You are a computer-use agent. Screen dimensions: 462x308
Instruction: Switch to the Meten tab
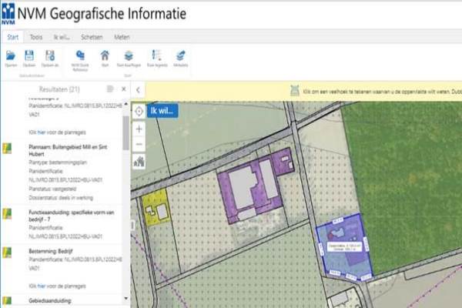(122, 37)
